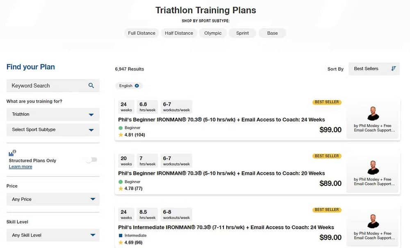Click the Learn more link
This screenshot has width=410, height=248.
(20, 167)
